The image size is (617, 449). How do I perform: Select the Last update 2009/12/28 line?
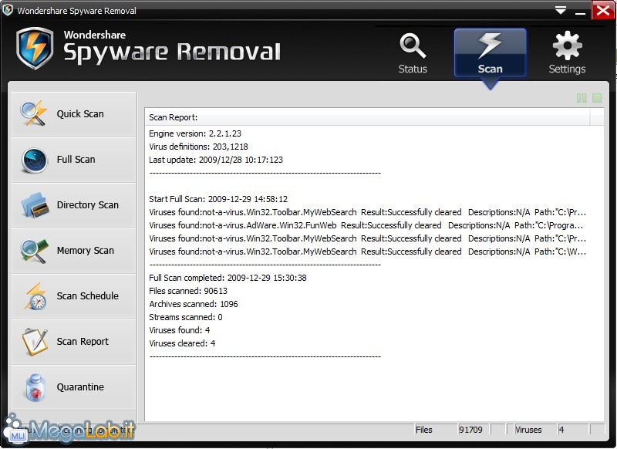coord(216,160)
